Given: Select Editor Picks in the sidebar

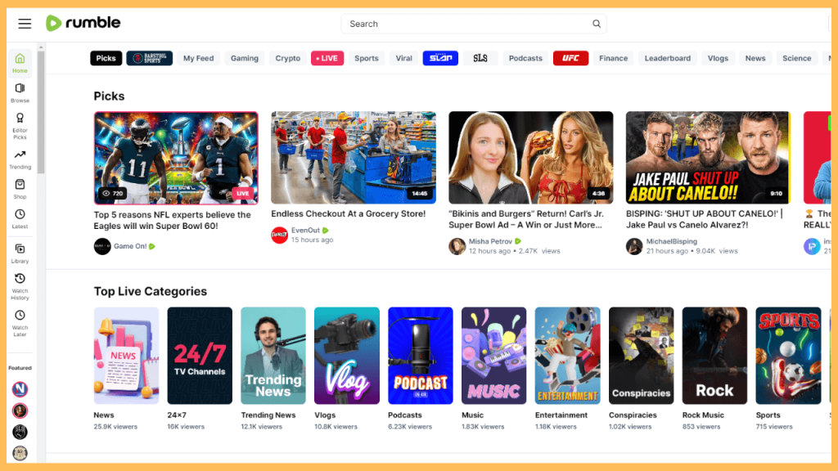Looking at the screenshot, I should point(20,123).
